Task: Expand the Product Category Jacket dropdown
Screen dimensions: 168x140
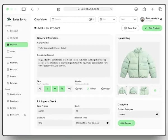Action: click(x=139, y=115)
